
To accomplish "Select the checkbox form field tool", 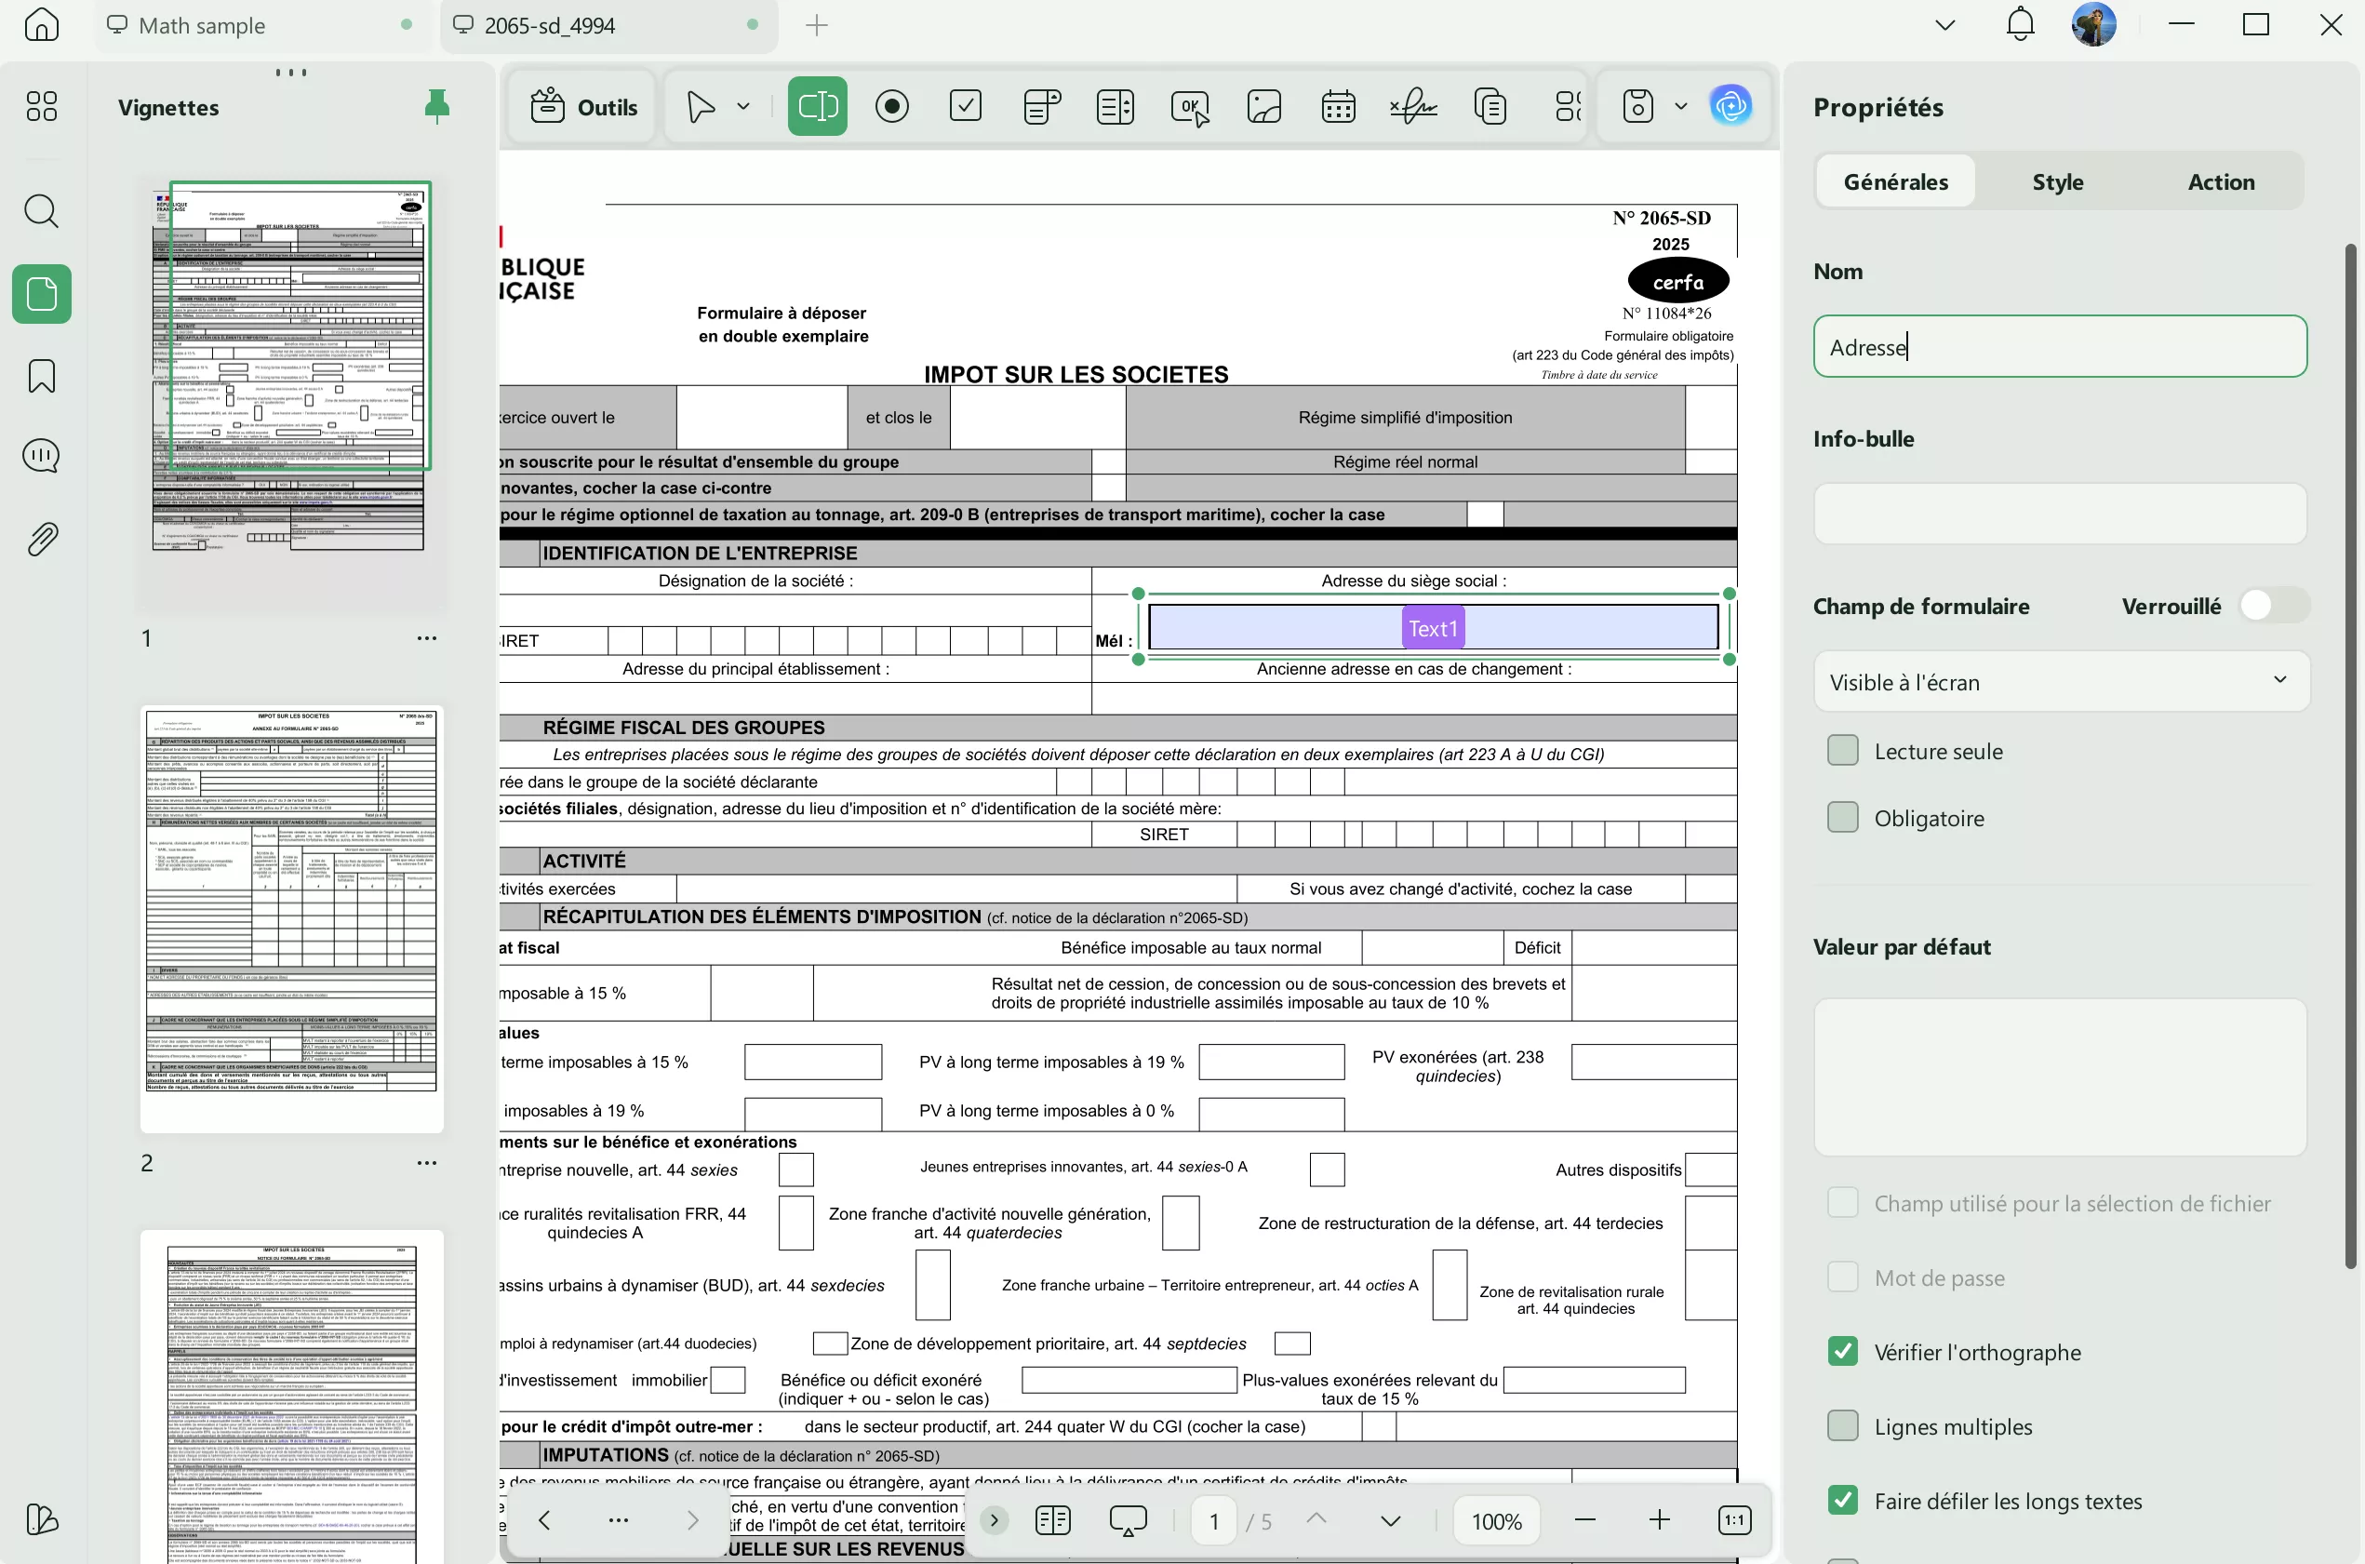I will click(x=965, y=106).
